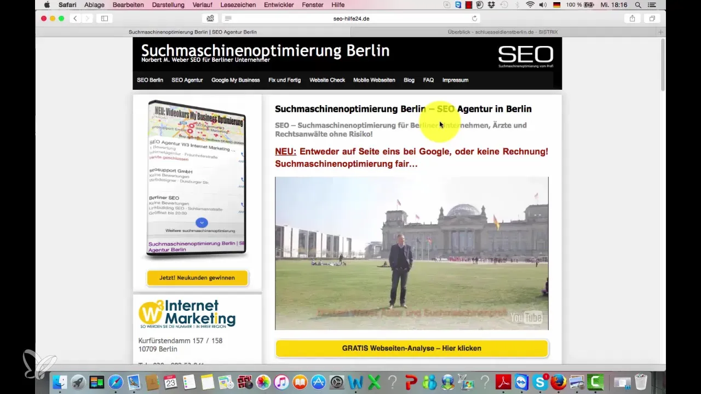The height and width of the screenshot is (394, 701).
Task: Select the Suchmaschinenoptimierung Berlin tab
Action: tap(193, 32)
